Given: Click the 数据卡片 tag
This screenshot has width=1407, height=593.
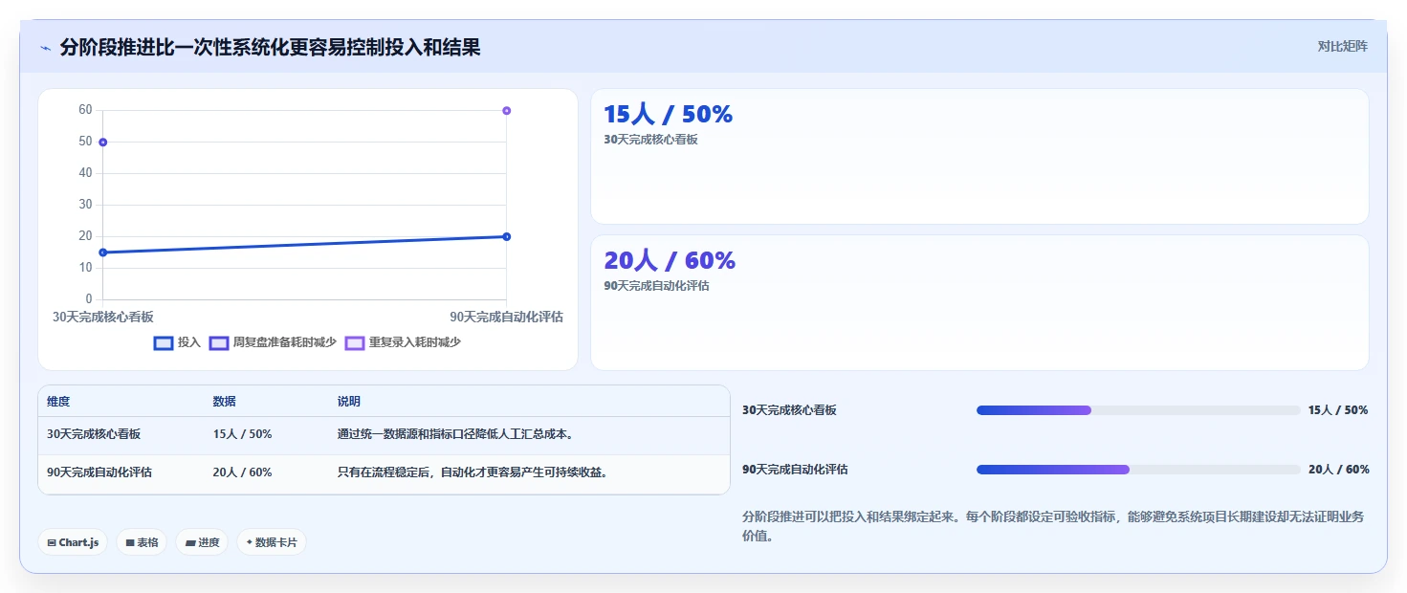Looking at the screenshot, I should click(x=272, y=542).
